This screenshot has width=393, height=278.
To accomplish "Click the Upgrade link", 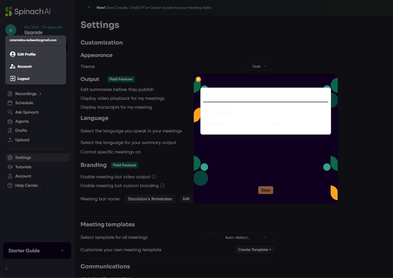I will (x=33, y=32).
